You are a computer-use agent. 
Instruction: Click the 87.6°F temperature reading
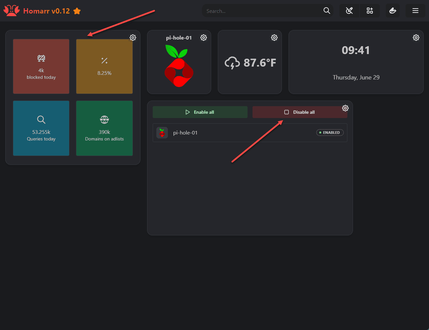tap(260, 63)
